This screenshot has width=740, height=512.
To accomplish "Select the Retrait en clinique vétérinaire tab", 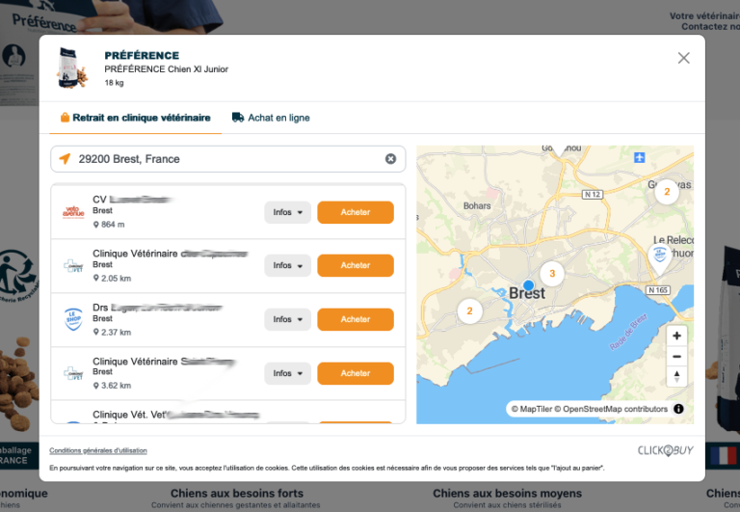I will coord(135,118).
